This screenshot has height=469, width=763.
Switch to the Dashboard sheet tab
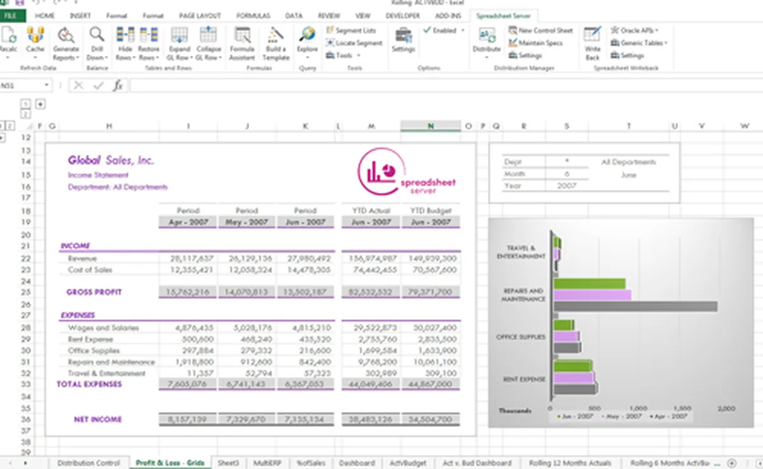pos(357,463)
